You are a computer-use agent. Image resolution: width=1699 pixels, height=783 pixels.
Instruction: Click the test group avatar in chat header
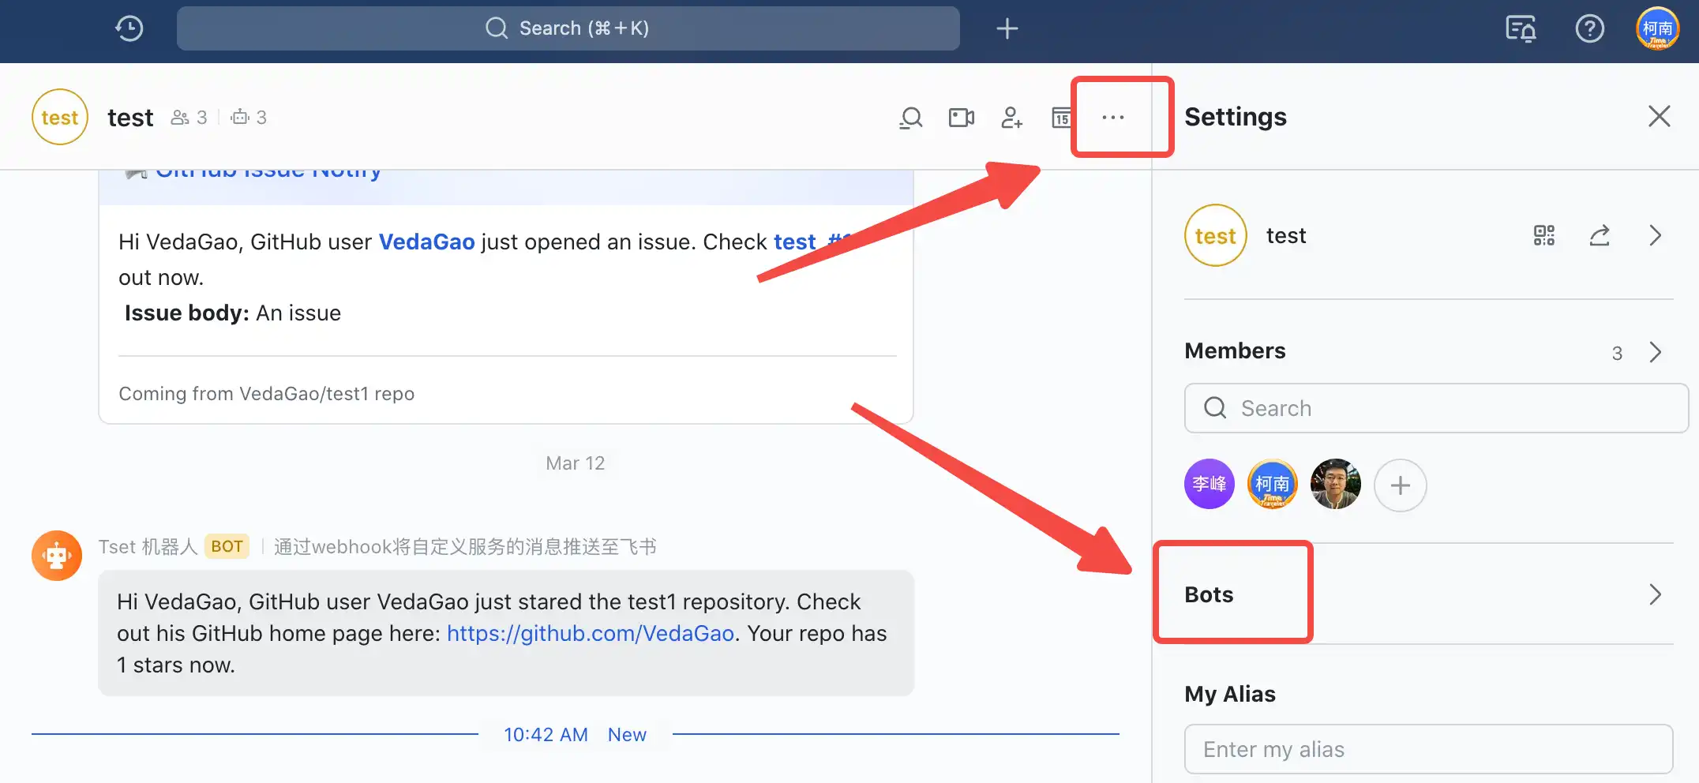(60, 117)
